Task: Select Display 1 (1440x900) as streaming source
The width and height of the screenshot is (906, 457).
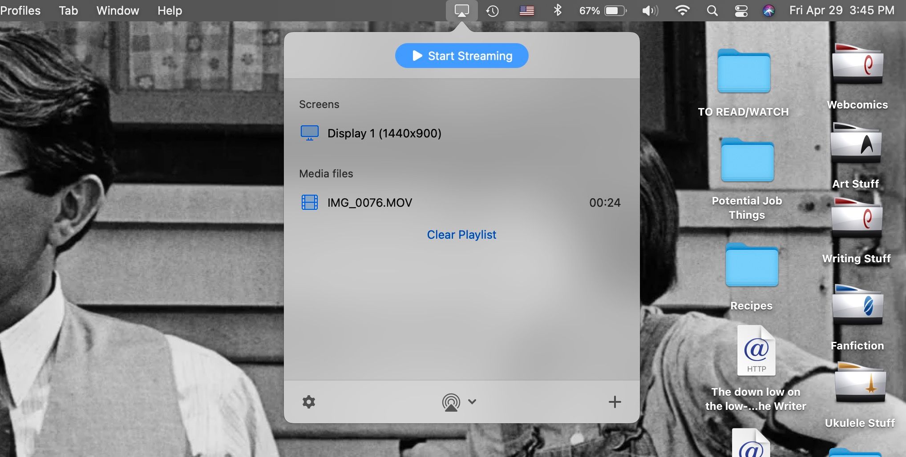Action: pyautogui.click(x=384, y=133)
